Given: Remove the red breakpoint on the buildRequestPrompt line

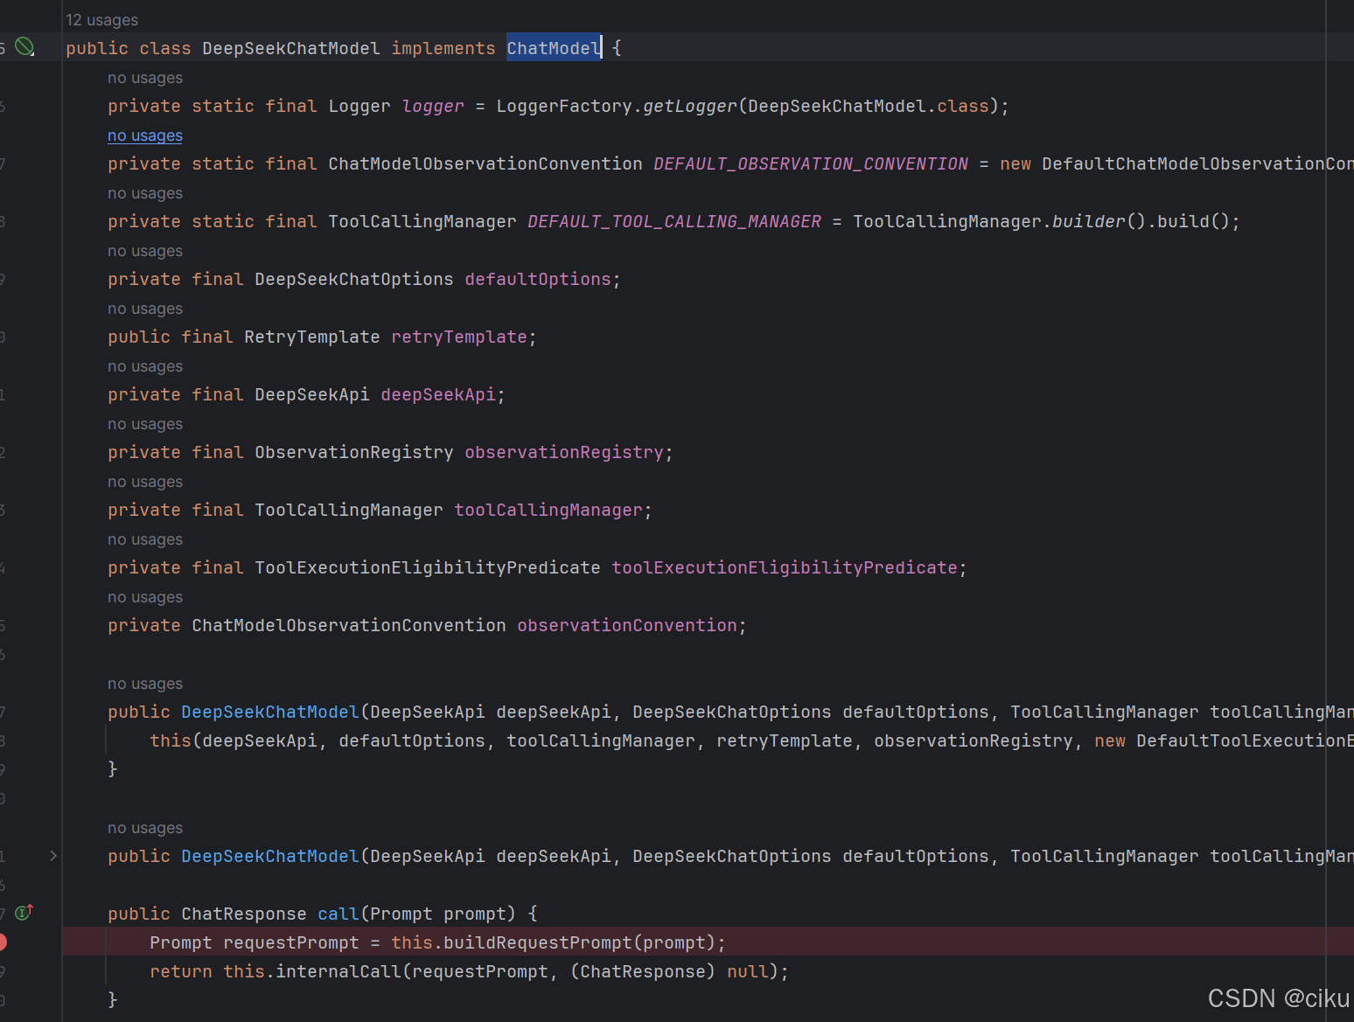Looking at the screenshot, I should point(3,942).
